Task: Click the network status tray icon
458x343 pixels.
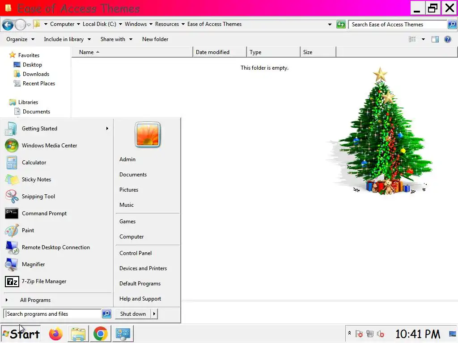Action: pyautogui.click(x=370, y=334)
